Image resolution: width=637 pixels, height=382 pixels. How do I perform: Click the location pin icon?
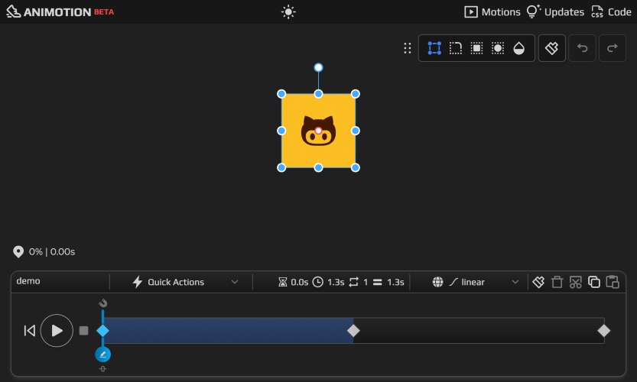click(18, 251)
